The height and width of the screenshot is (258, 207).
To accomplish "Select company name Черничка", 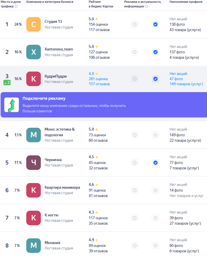I will [x=53, y=160].
